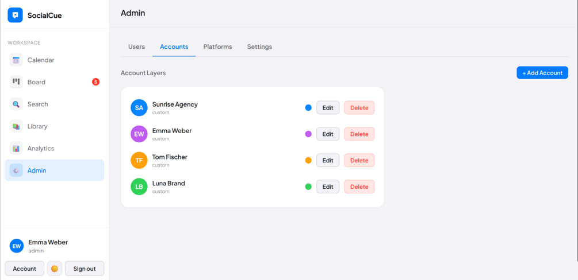Click the green Luna Brand color dot
This screenshot has height=280, width=578.
click(308, 186)
